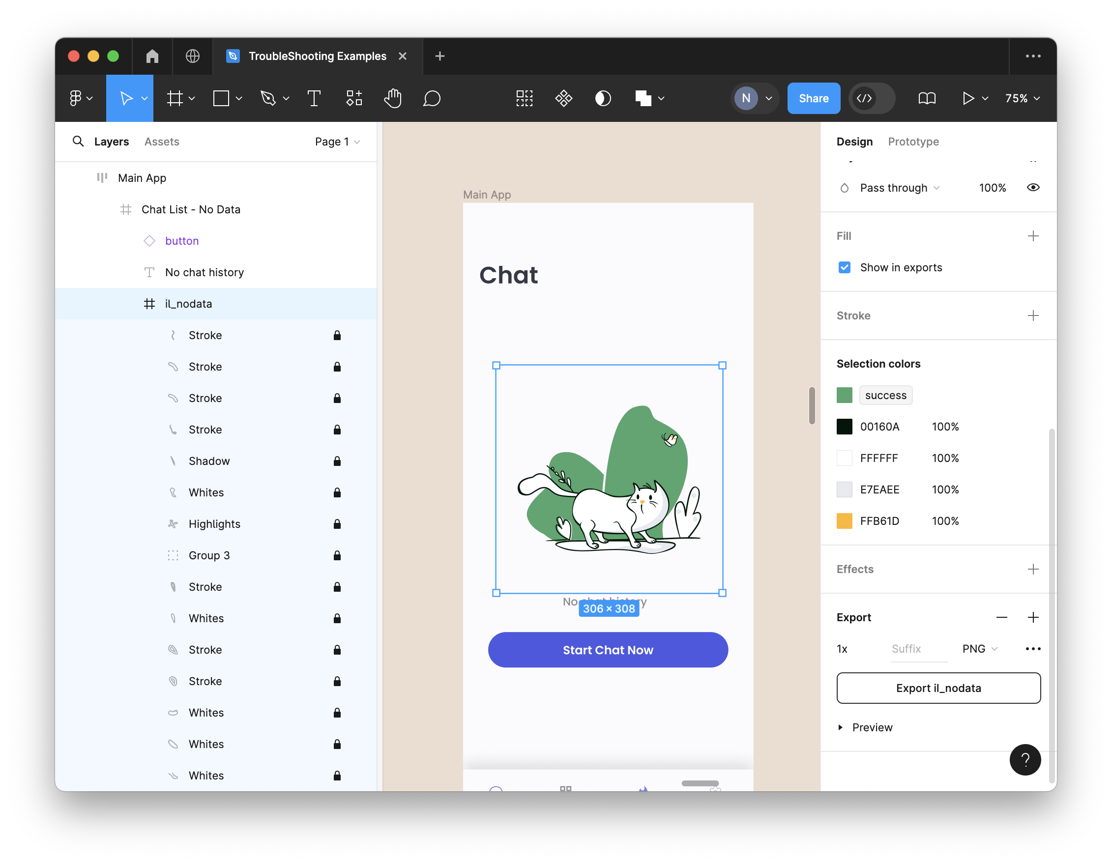1112x864 pixels.
Task: Toggle Dev Mode switch
Action: tap(872, 98)
